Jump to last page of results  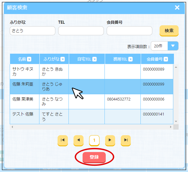click(125, 140)
